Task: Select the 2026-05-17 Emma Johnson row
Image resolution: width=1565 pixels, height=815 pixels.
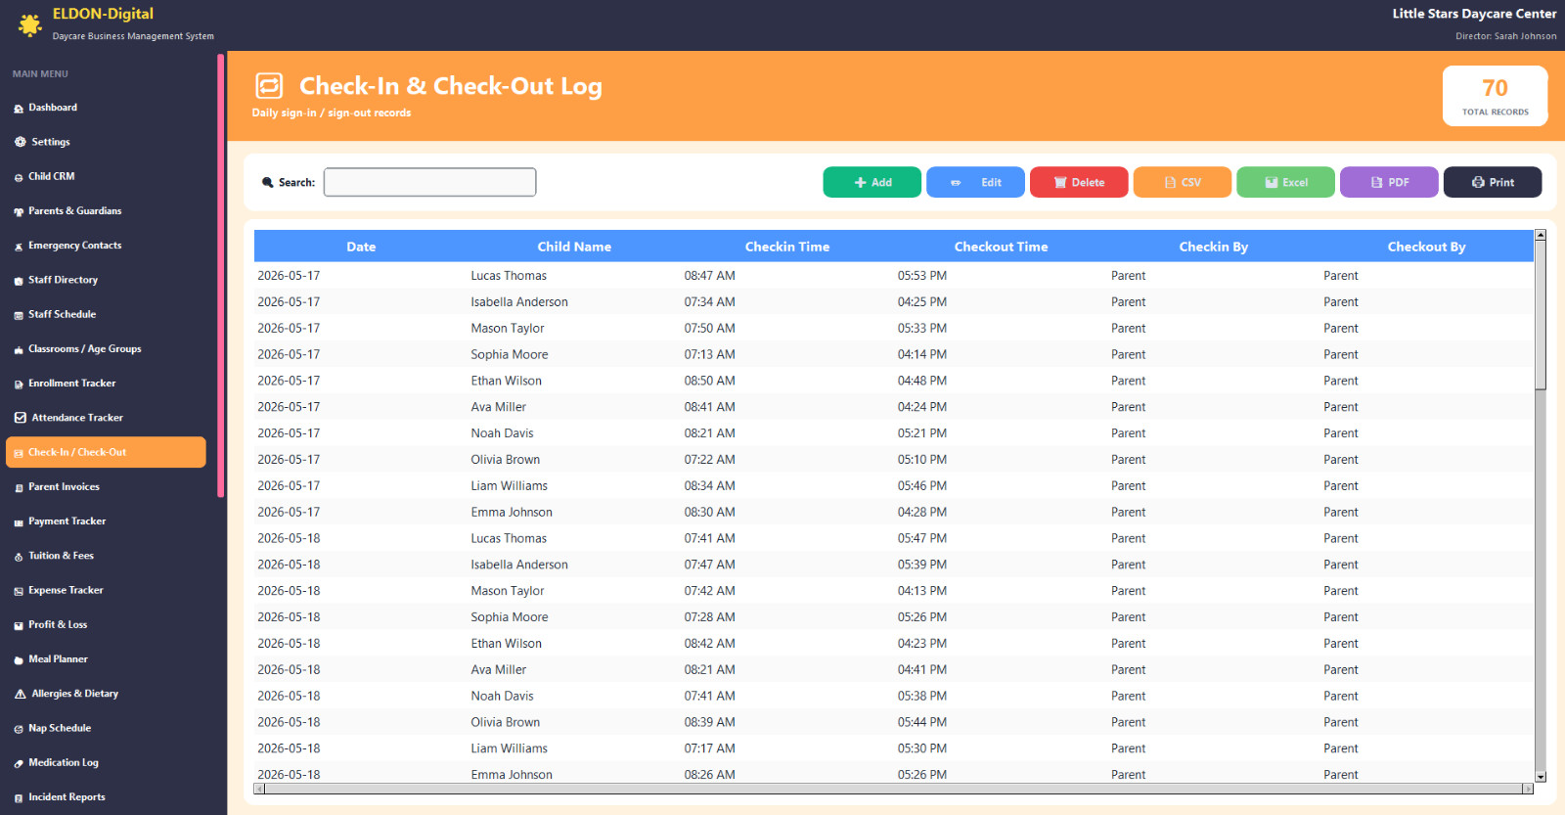Action: click(894, 512)
